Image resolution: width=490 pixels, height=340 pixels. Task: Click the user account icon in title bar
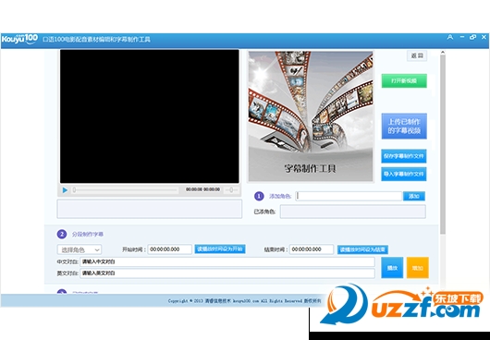click(x=450, y=37)
